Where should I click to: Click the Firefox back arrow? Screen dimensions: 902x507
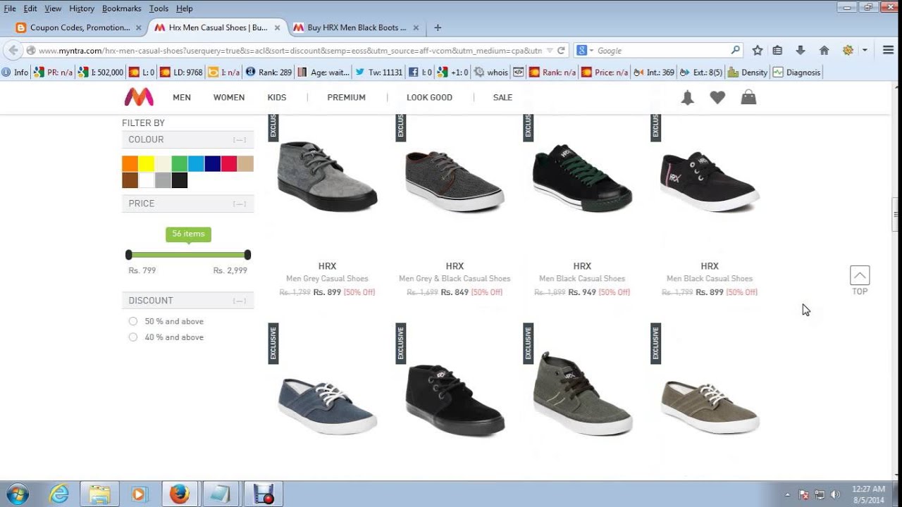click(x=13, y=51)
